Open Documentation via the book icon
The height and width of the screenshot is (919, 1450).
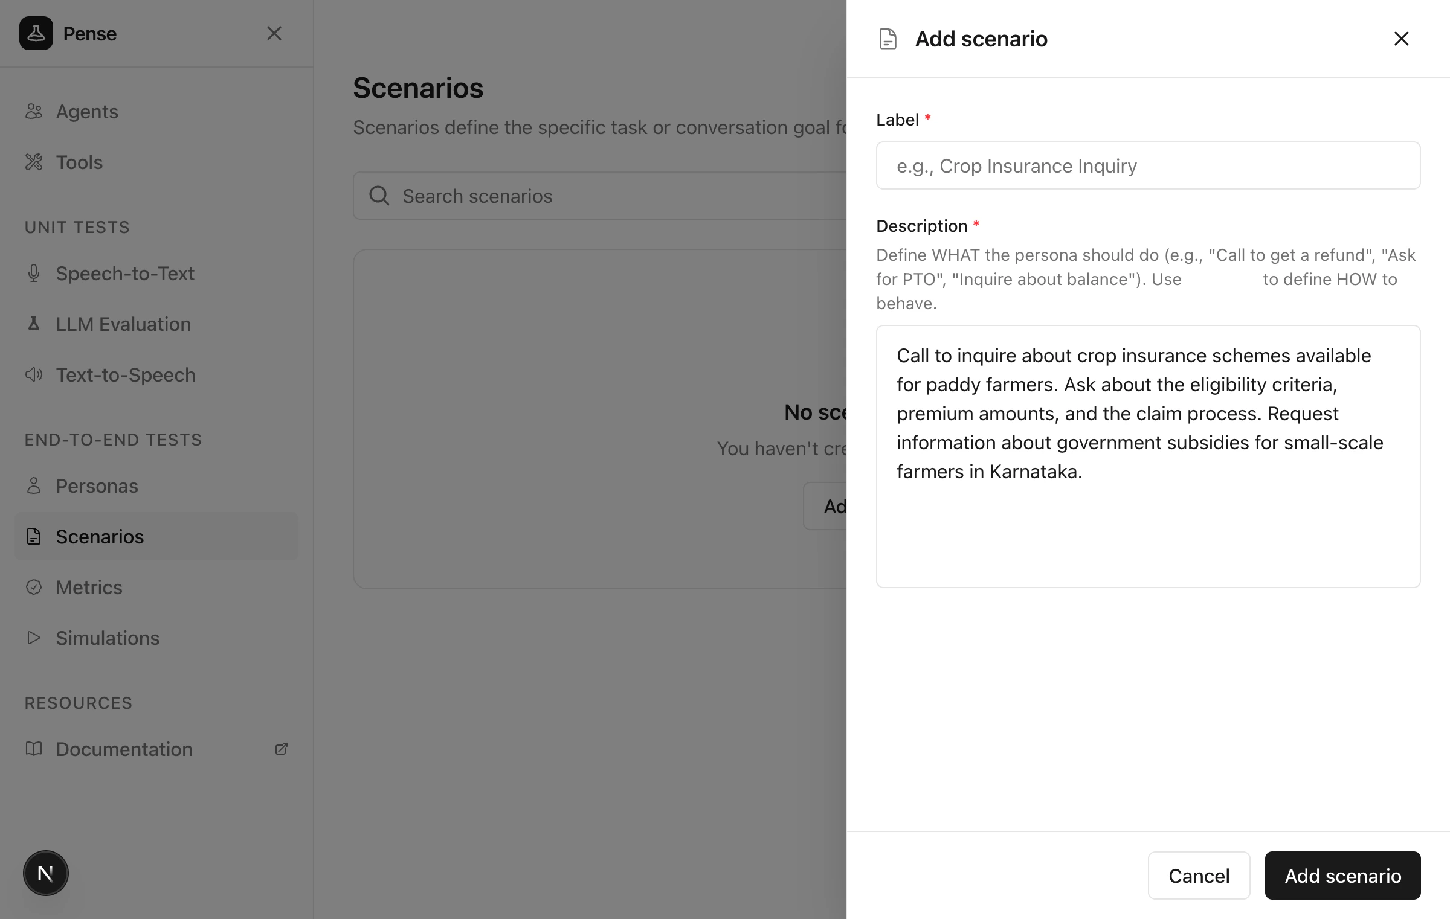34,749
